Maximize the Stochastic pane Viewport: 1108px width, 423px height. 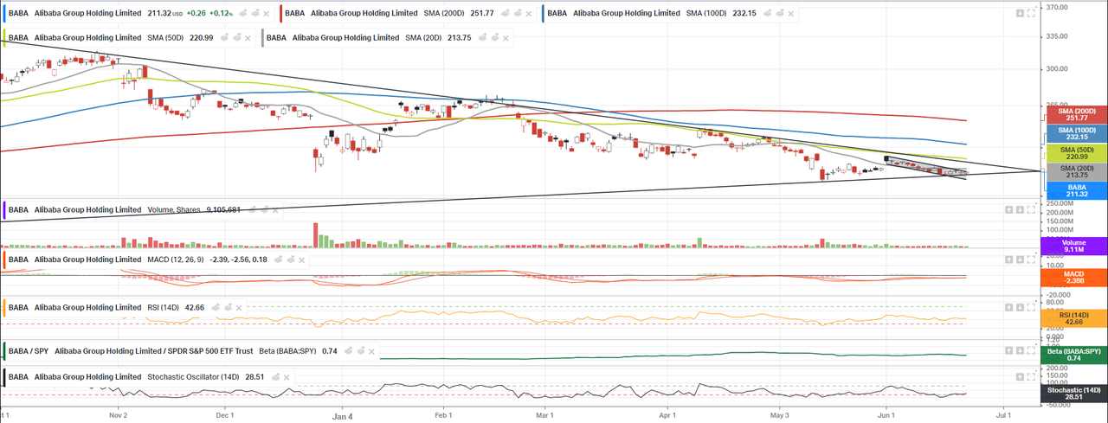1031,377
